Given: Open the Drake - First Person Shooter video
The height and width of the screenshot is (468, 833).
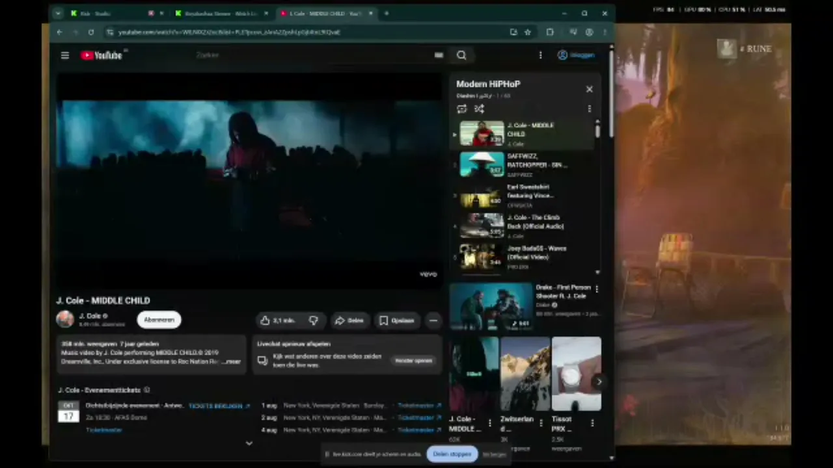Looking at the screenshot, I should click(491, 306).
